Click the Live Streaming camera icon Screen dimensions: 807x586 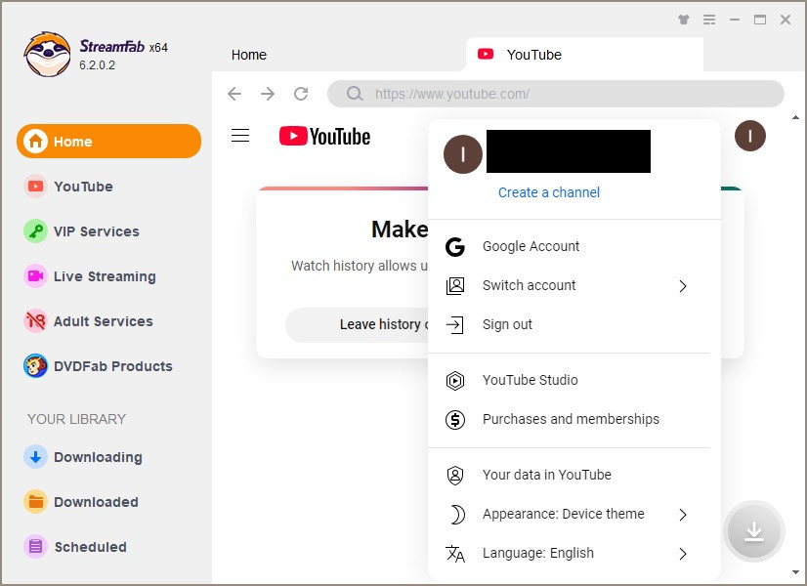(35, 275)
